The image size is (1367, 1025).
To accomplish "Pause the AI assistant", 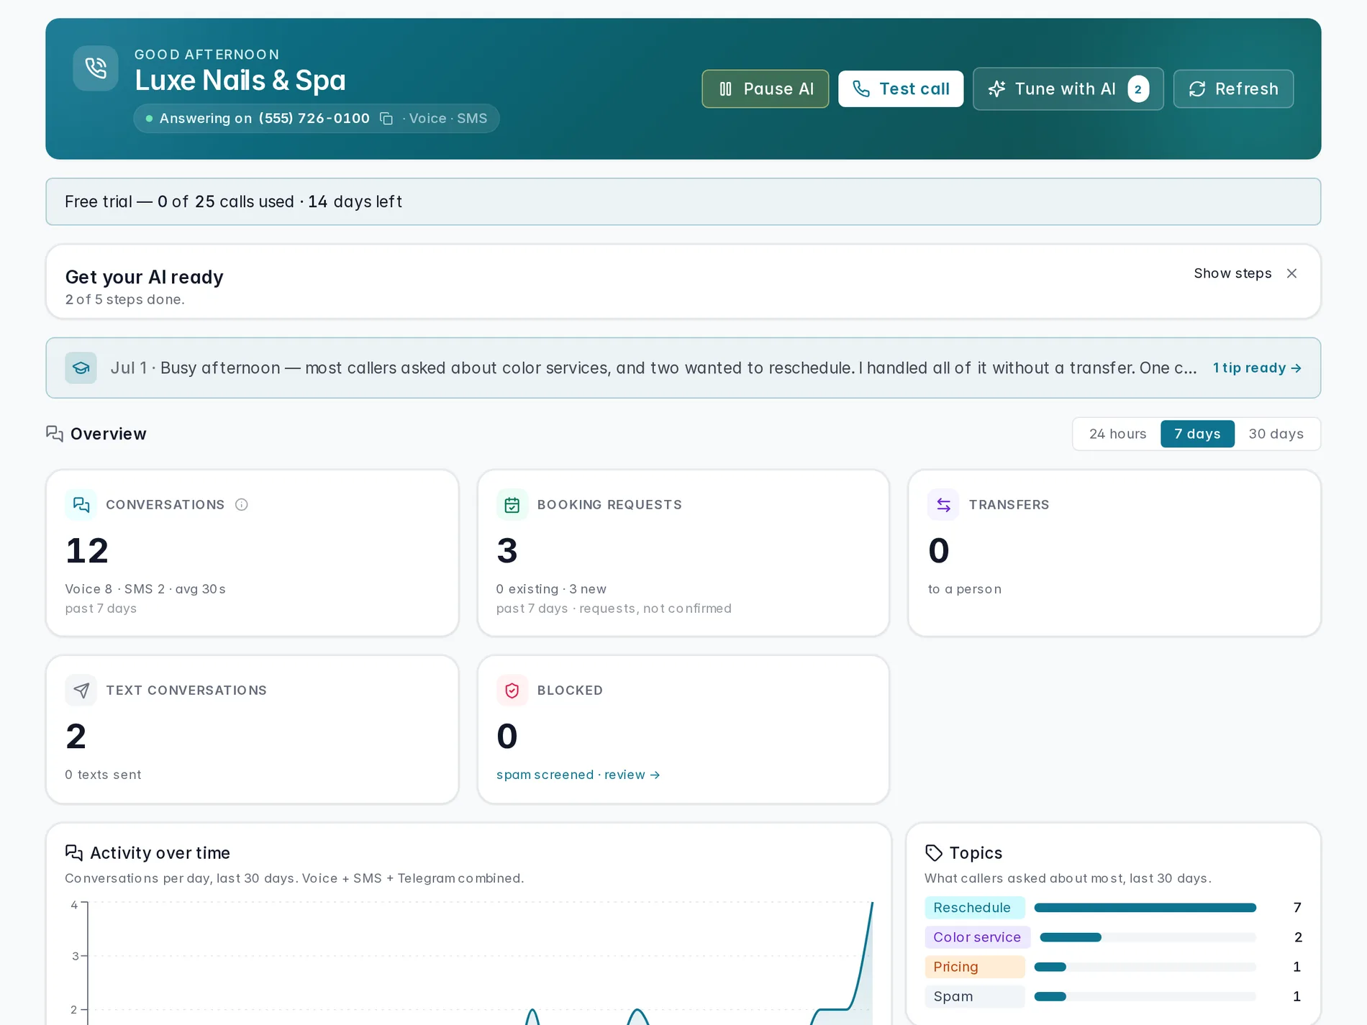I will pos(765,89).
